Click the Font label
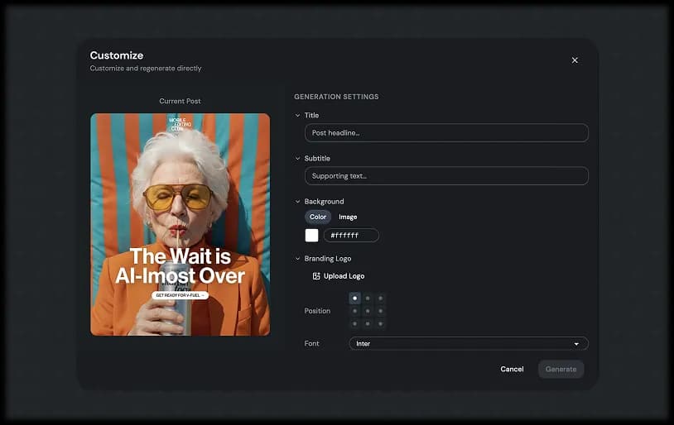Viewport: 674px width, 425px height. pos(311,343)
